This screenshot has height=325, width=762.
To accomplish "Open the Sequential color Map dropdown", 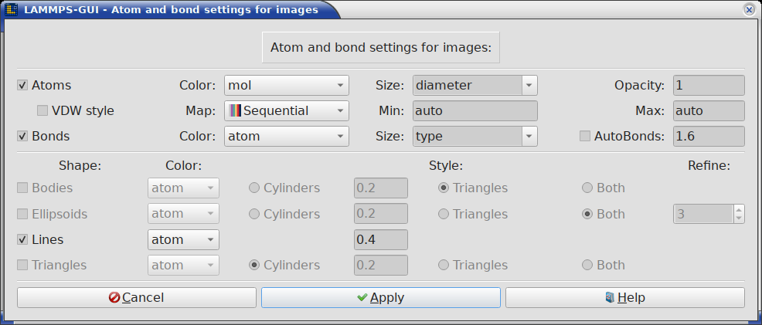I will (x=286, y=110).
